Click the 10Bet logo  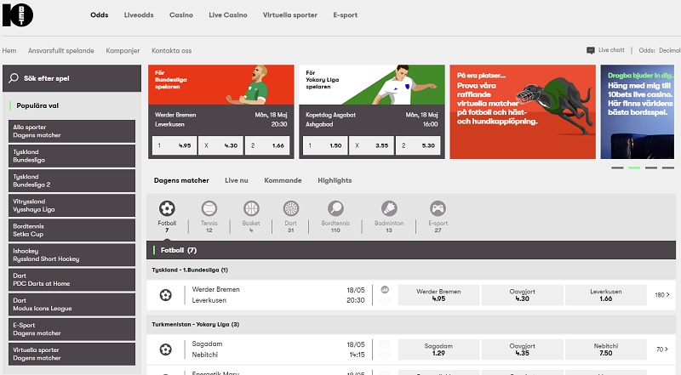point(18,15)
